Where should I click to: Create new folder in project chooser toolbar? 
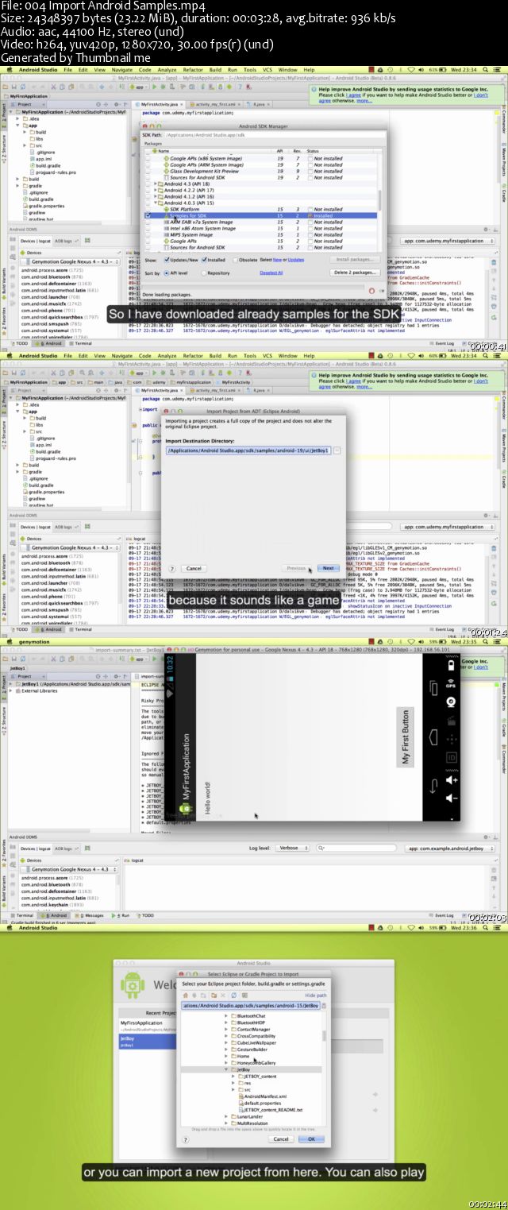[214, 995]
